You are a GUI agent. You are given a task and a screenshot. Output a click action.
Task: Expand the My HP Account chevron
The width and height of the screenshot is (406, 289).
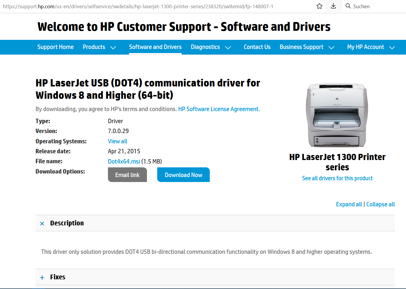pos(392,47)
